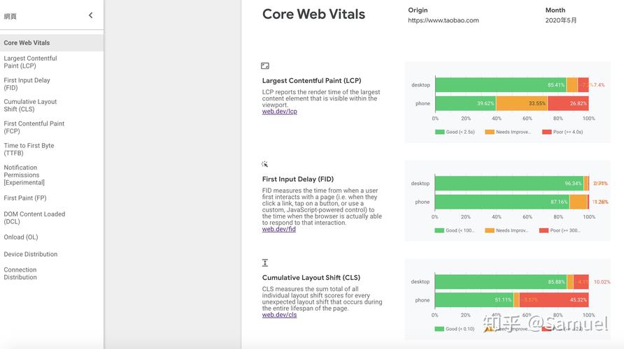The height and width of the screenshot is (349, 624).
Task: Click the FID cursor click icon
Action: pos(264,164)
